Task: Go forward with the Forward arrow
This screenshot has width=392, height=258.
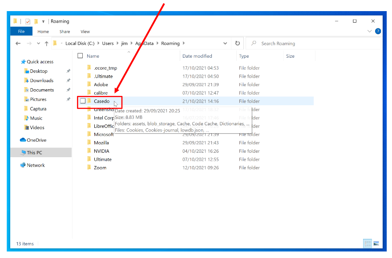Action: click(x=29, y=44)
